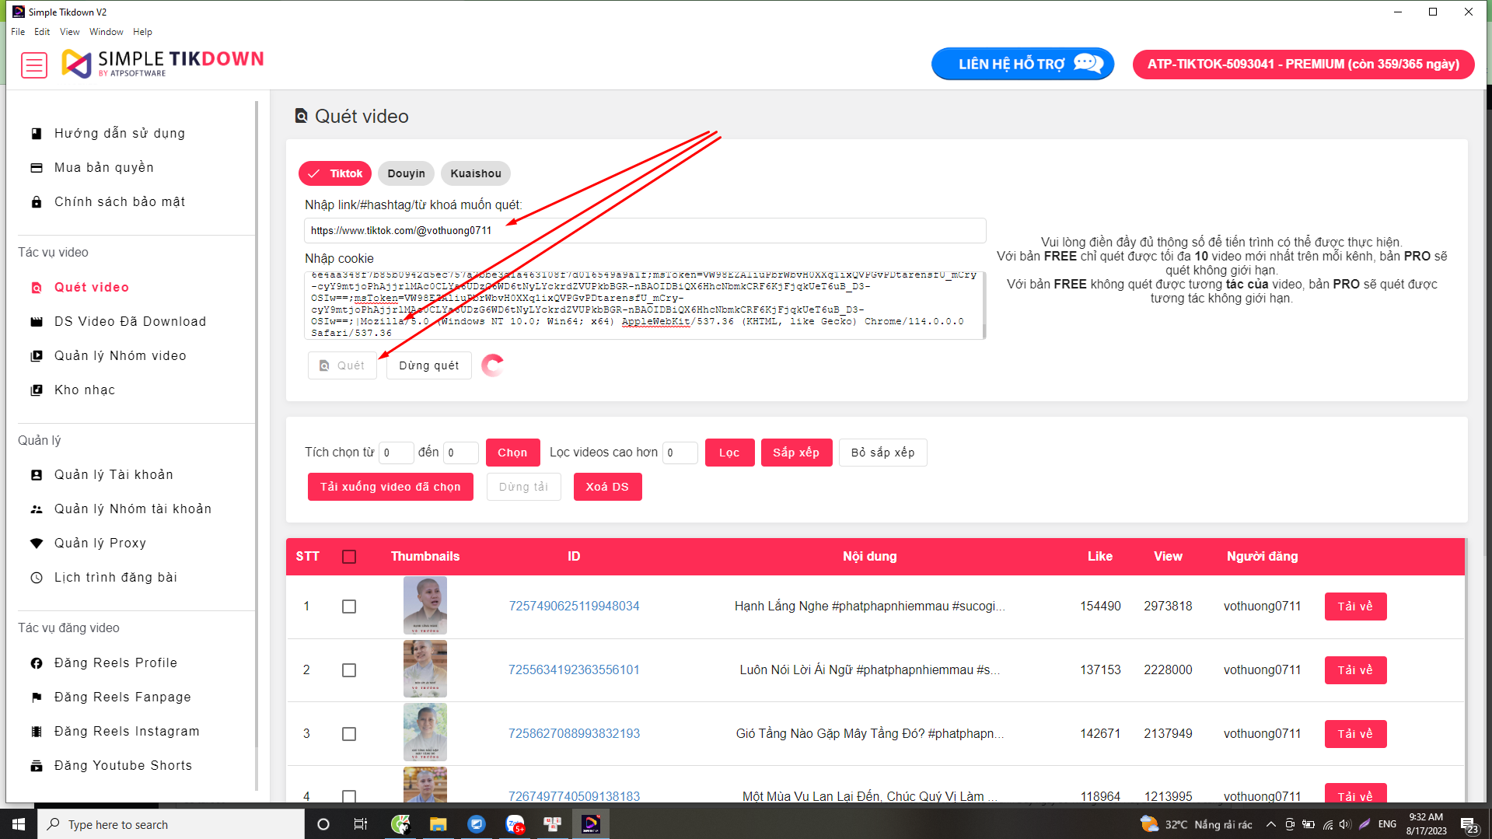Open the Window menu

point(107,32)
